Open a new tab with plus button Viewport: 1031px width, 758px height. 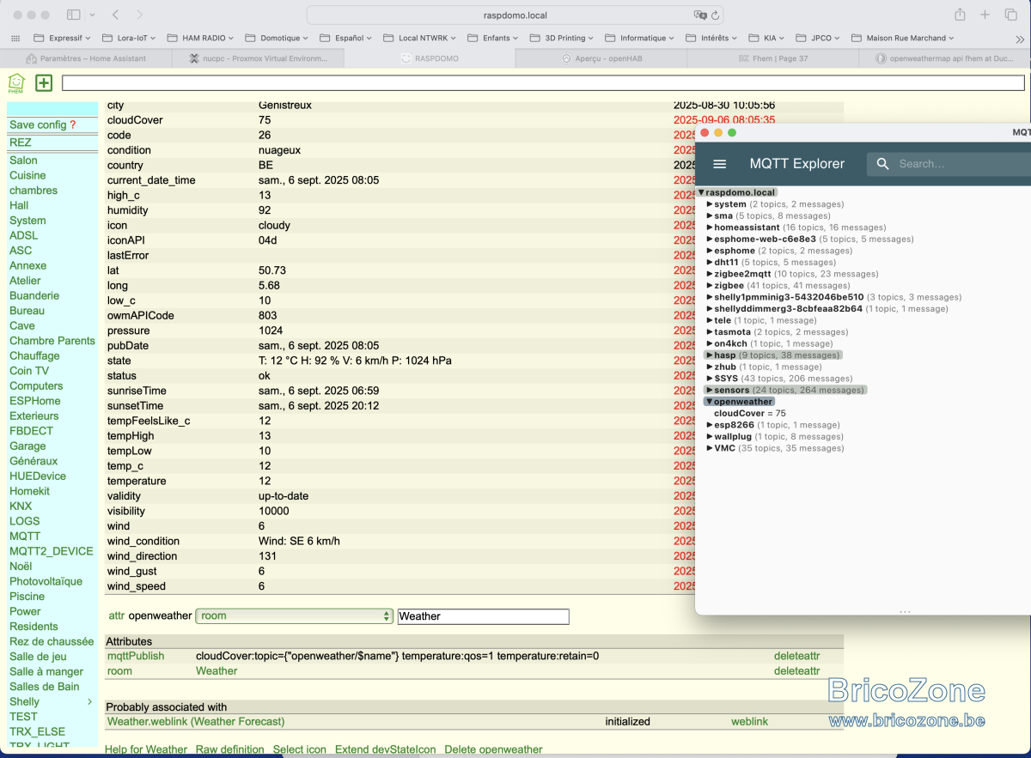point(985,15)
